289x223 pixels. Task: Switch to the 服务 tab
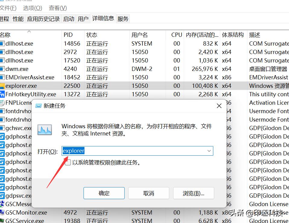[123, 18]
